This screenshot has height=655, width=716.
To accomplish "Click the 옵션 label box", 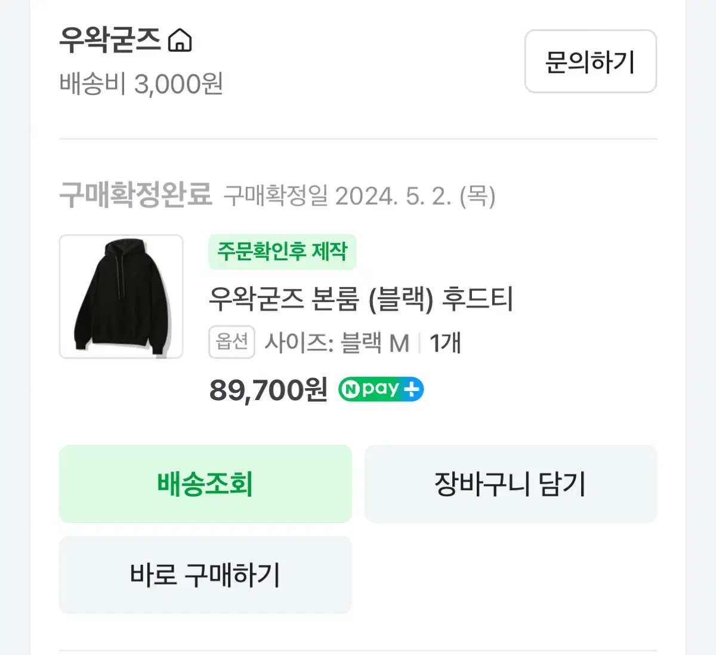I will (232, 342).
